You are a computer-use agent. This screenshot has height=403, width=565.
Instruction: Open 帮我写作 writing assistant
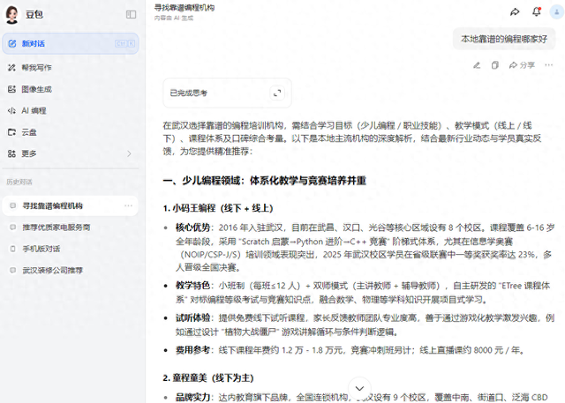click(71, 68)
